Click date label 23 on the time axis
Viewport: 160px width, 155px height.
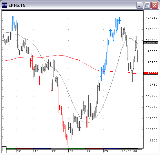tap(71, 151)
